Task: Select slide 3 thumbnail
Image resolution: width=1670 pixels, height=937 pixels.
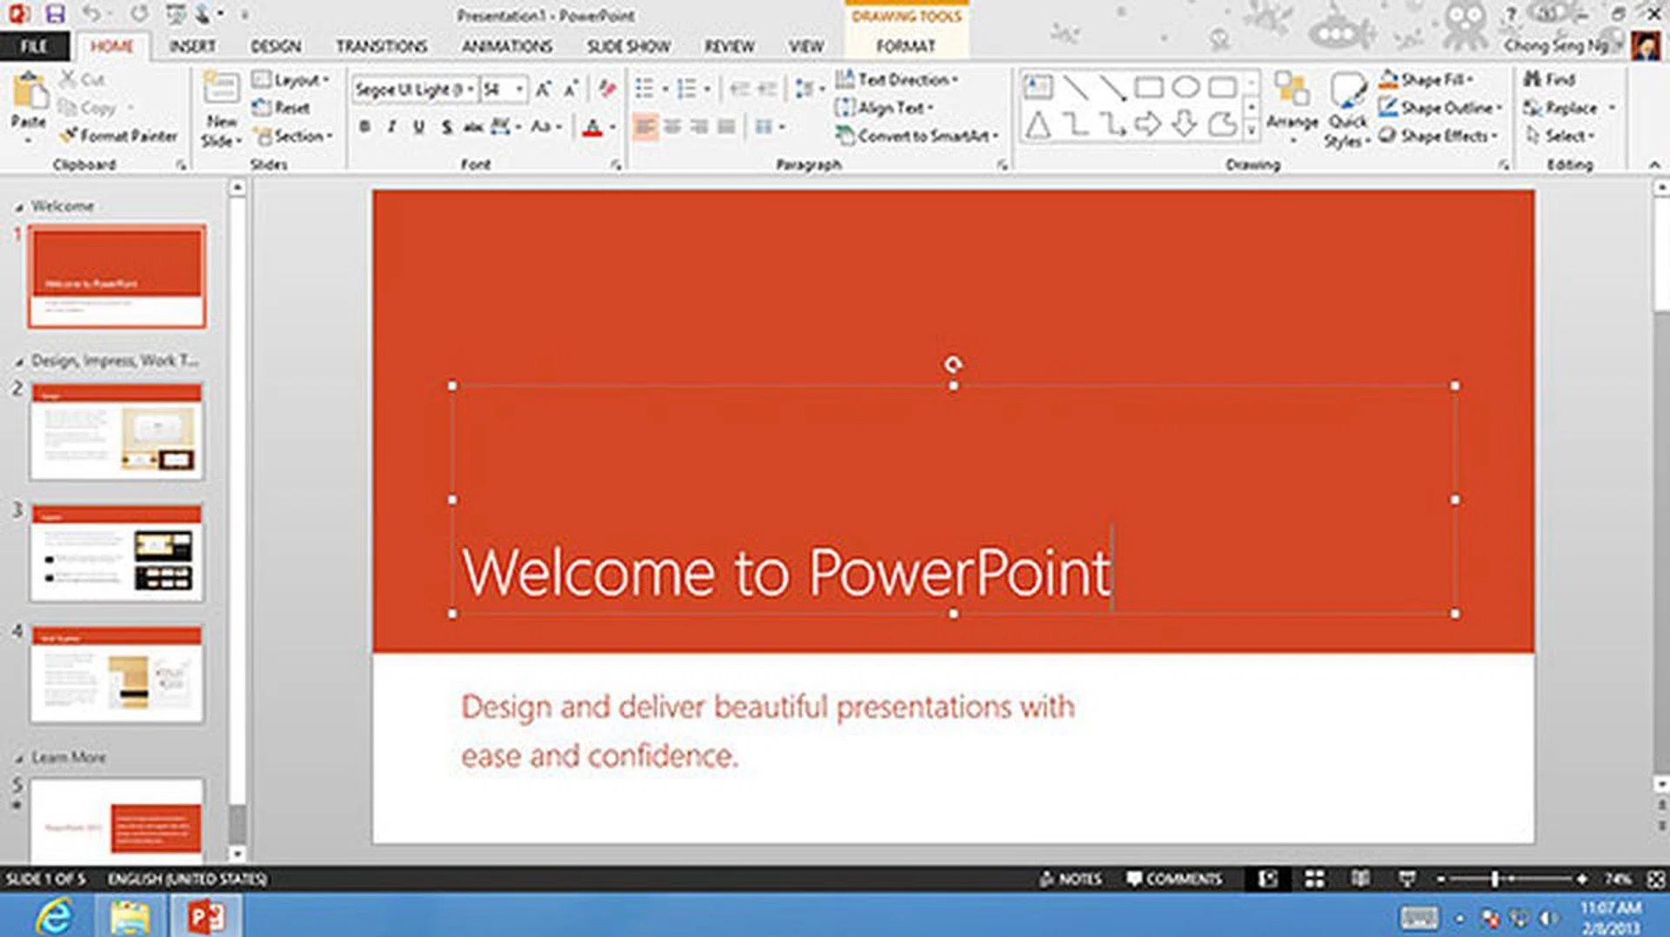Action: 117,553
